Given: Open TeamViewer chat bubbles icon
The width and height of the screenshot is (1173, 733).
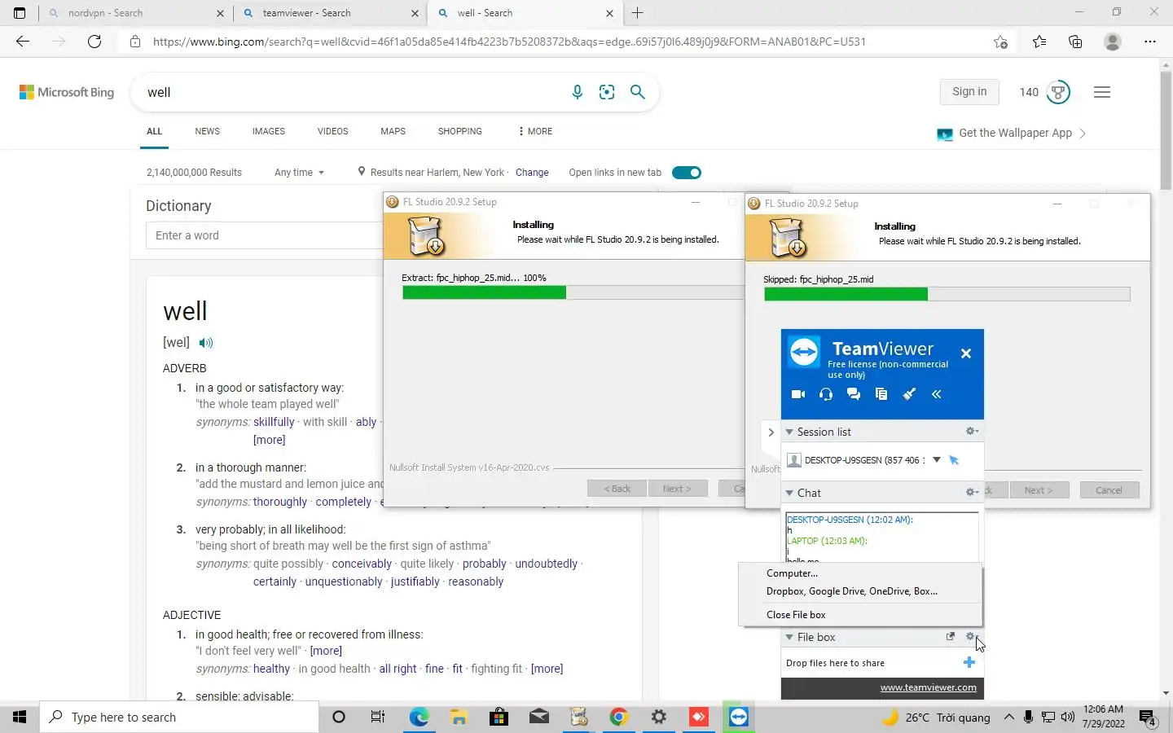Looking at the screenshot, I should [x=854, y=394].
